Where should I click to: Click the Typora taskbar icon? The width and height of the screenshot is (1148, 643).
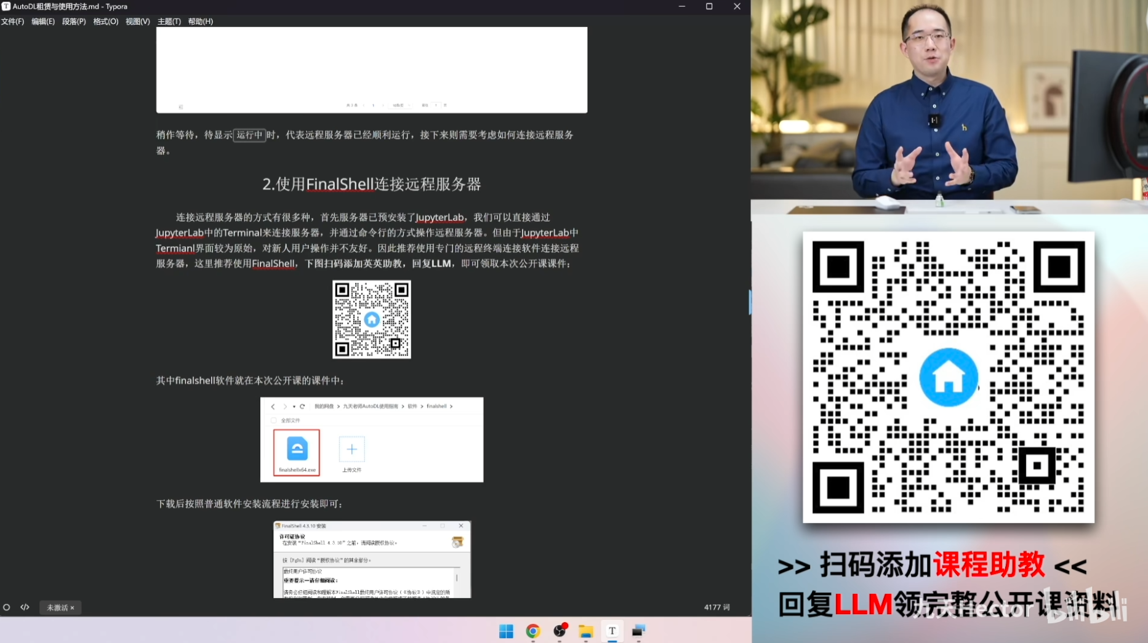(612, 631)
